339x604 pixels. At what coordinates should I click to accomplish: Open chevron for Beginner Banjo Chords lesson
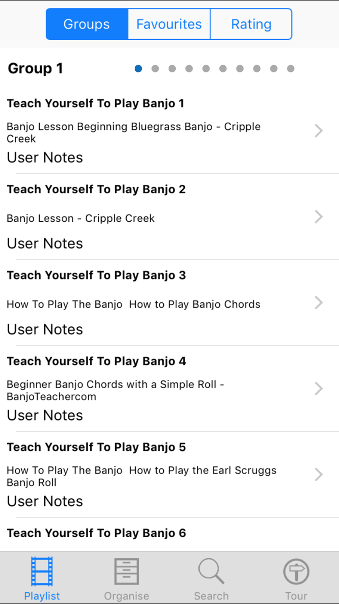pyautogui.click(x=318, y=389)
